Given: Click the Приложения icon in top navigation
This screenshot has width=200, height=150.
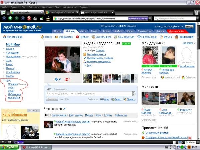Looking at the screenshot, I should (x=177, y=37).
